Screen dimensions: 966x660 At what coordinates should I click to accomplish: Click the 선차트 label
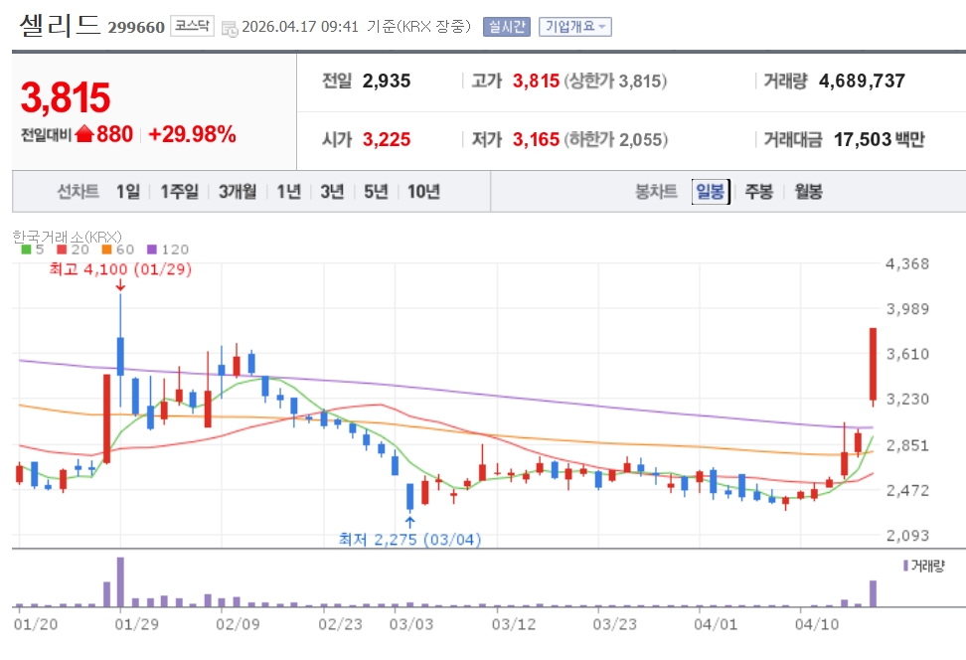[78, 192]
